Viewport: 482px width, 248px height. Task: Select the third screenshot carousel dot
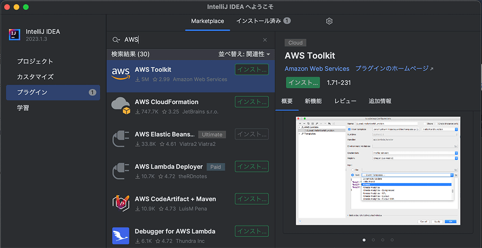coord(383,240)
